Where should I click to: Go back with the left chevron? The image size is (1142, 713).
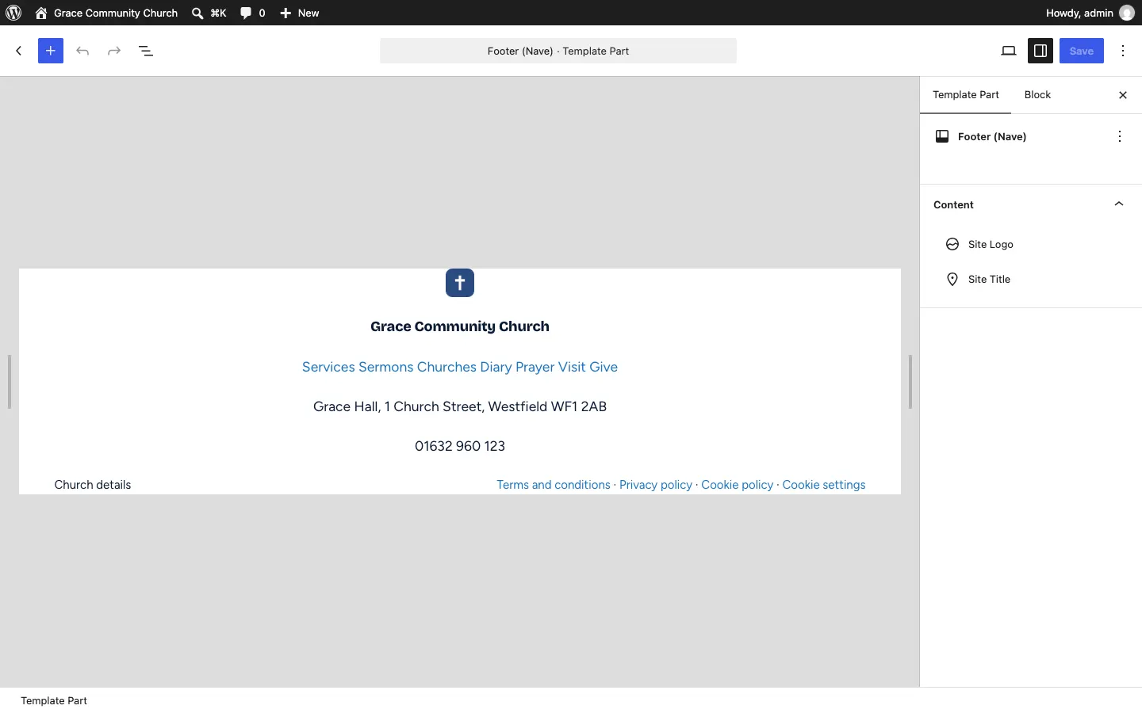tap(19, 51)
